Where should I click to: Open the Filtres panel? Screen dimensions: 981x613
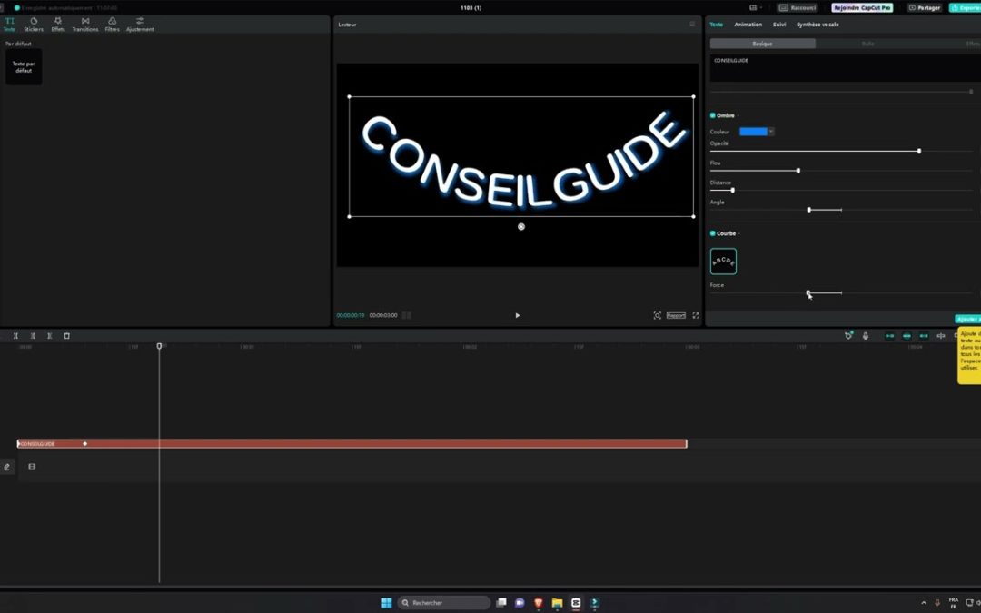[112, 25]
